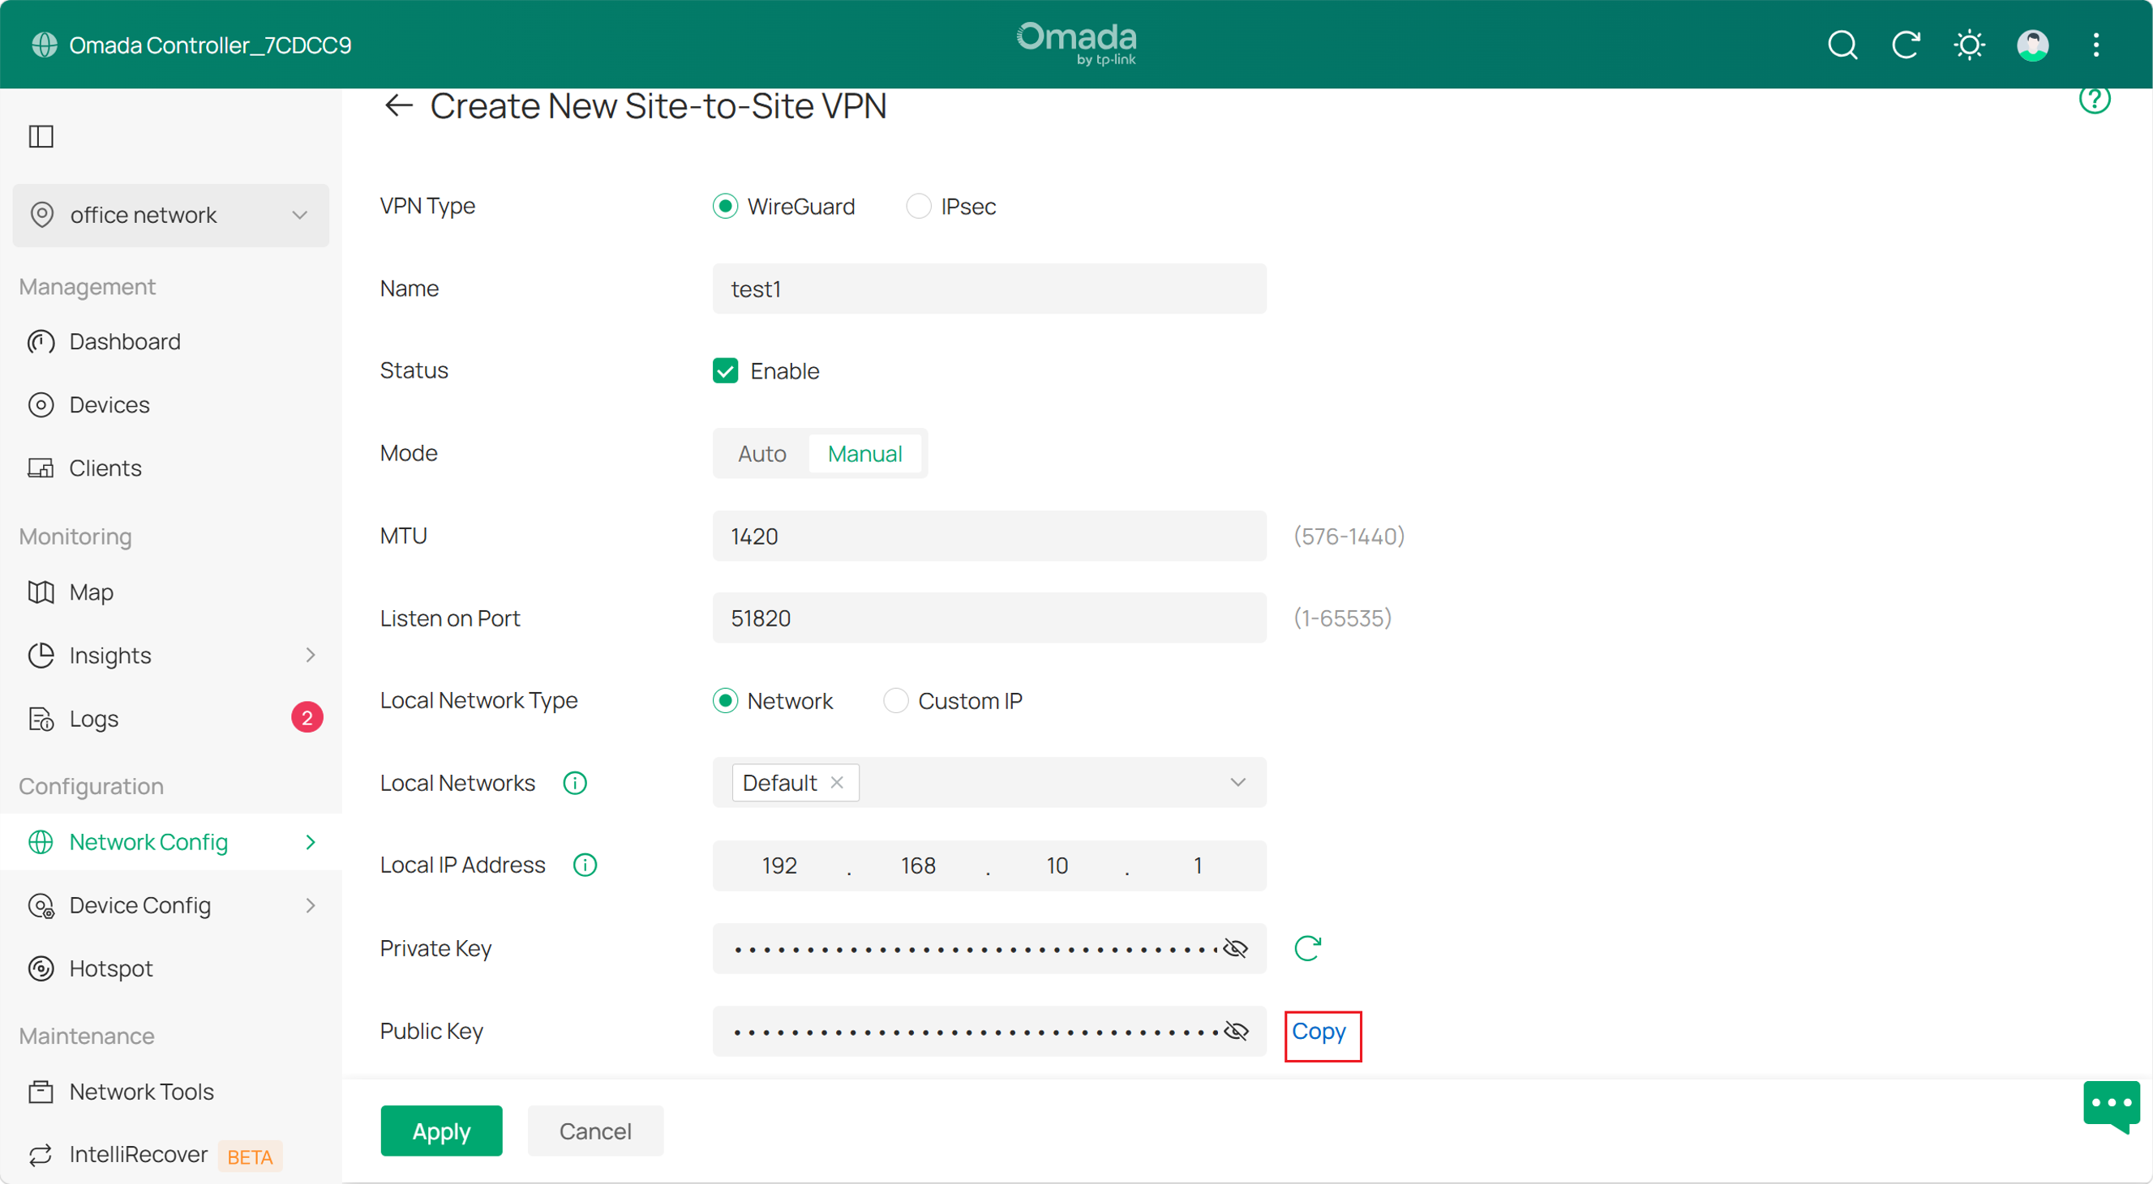
Task: Click the Apply button
Action: point(441,1131)
